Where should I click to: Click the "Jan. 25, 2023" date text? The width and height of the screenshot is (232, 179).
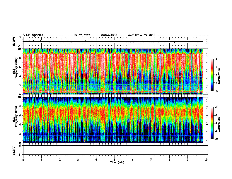(x=82, y=35)
